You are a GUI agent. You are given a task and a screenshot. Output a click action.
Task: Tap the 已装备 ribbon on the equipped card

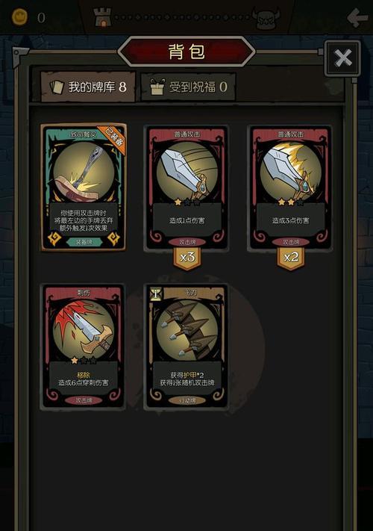click(x=113, y=137)
